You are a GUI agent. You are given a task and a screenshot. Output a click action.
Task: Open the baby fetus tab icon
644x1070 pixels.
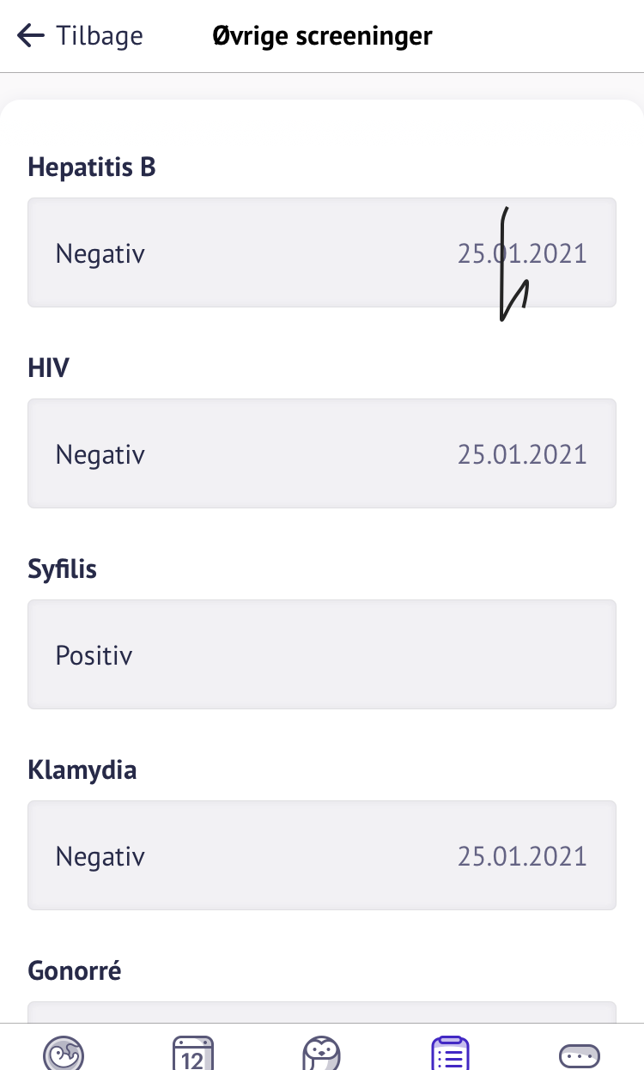point(64,1054)
